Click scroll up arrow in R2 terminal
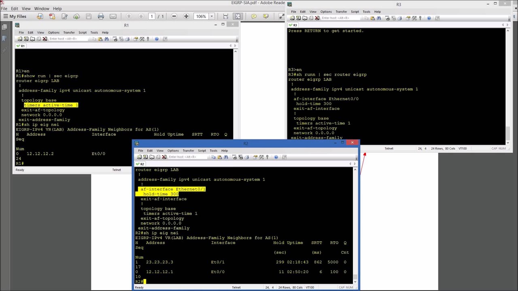Image resolution: width=518 pixels, height=291 pixels. 355,170
